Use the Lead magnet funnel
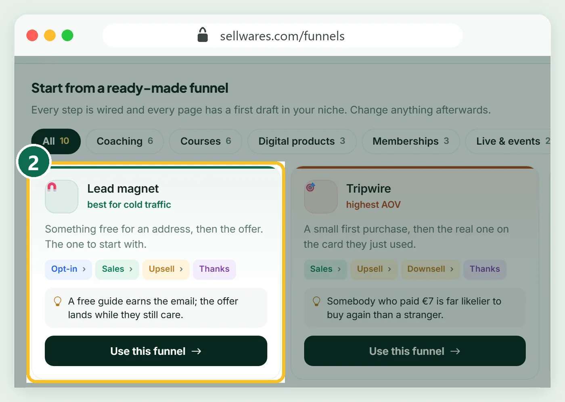This screenshot has height=402, width=565. [156, 351]
